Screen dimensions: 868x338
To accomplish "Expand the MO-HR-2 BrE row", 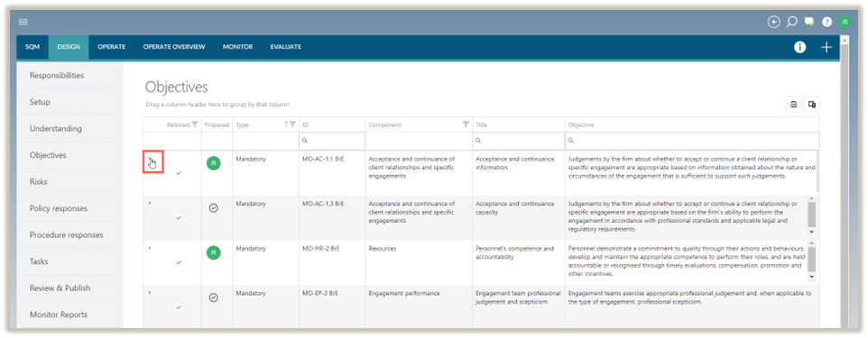I will [150, 249].
